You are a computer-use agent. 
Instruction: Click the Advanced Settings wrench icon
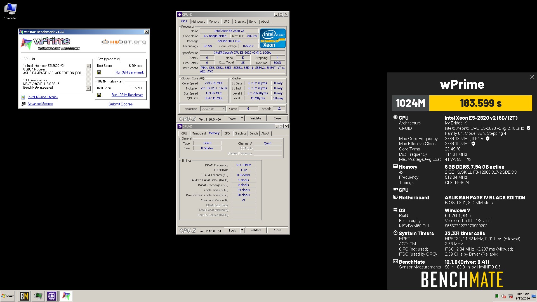(23, 104)
